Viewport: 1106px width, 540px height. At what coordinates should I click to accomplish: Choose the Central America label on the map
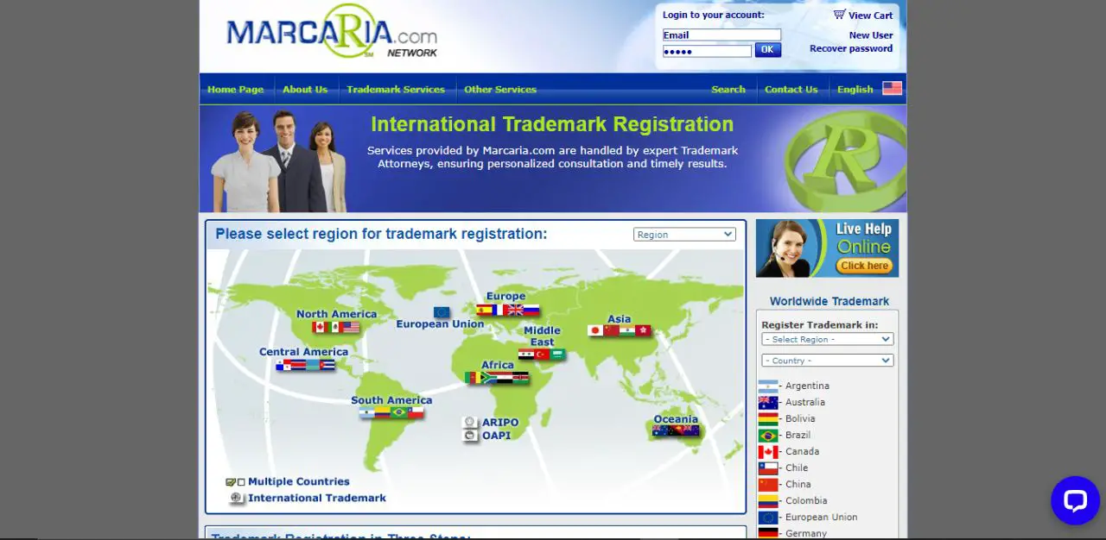point(303,352)
